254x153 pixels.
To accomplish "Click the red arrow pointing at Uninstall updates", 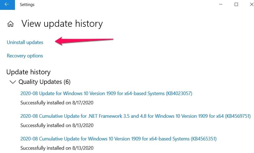I will 84,41.
